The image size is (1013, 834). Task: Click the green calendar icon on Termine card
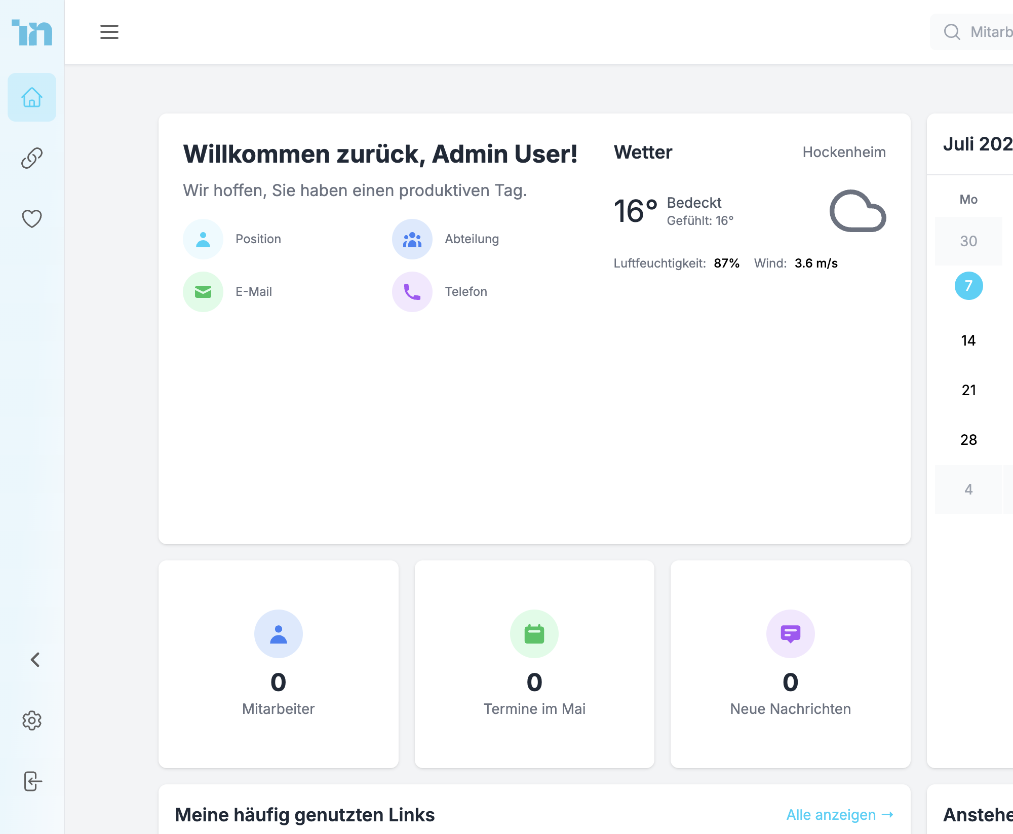[534, 633]
